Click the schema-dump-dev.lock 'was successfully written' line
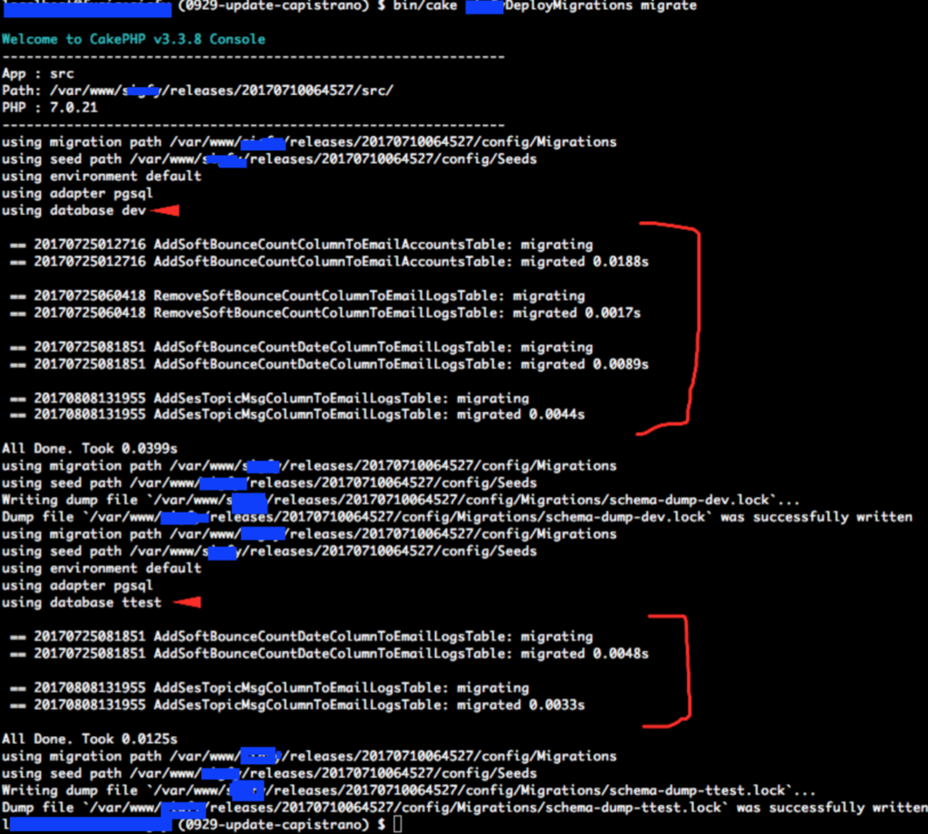Image resolution: width=928 pixels, height=834 pixels. (x=458, y=518)
